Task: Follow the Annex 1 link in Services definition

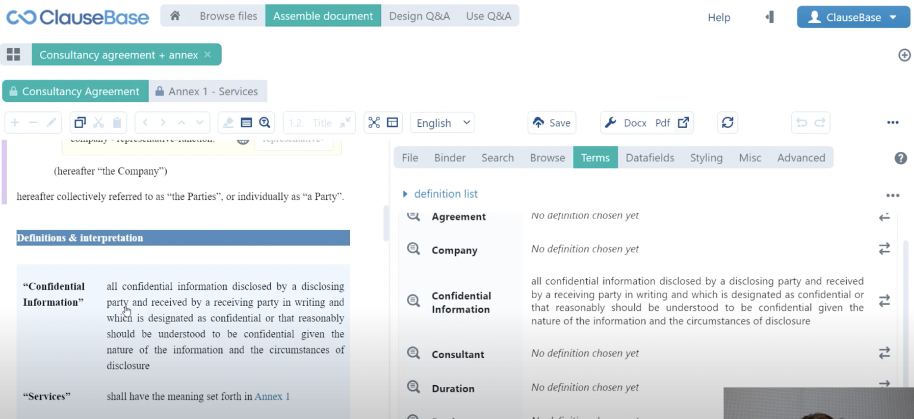Action: (272, 396)
